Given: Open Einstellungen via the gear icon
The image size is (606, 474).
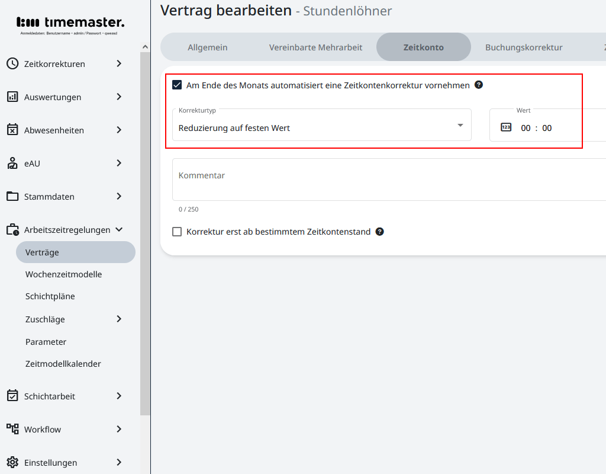Looking at the screenshot, I should pos(12,462).
